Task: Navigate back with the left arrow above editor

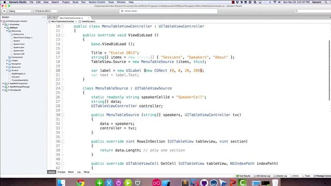Action: pyautogui.click(x=50, y=18)
